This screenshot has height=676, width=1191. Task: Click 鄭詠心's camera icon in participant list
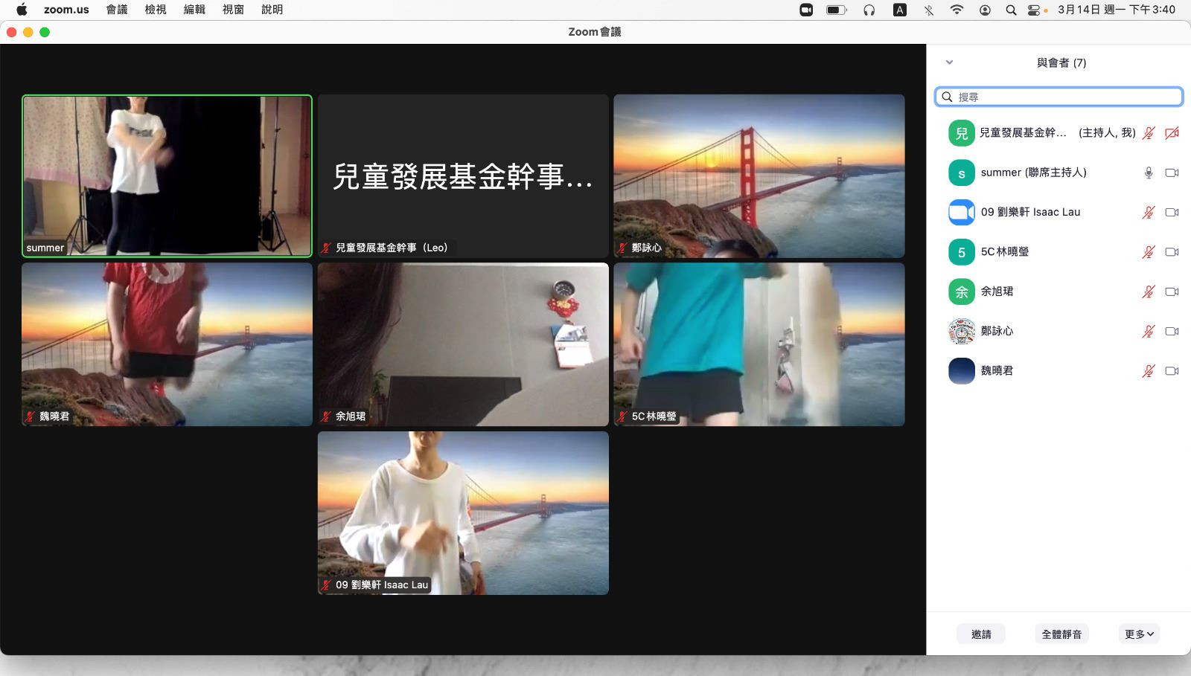tap(1172, 331)
